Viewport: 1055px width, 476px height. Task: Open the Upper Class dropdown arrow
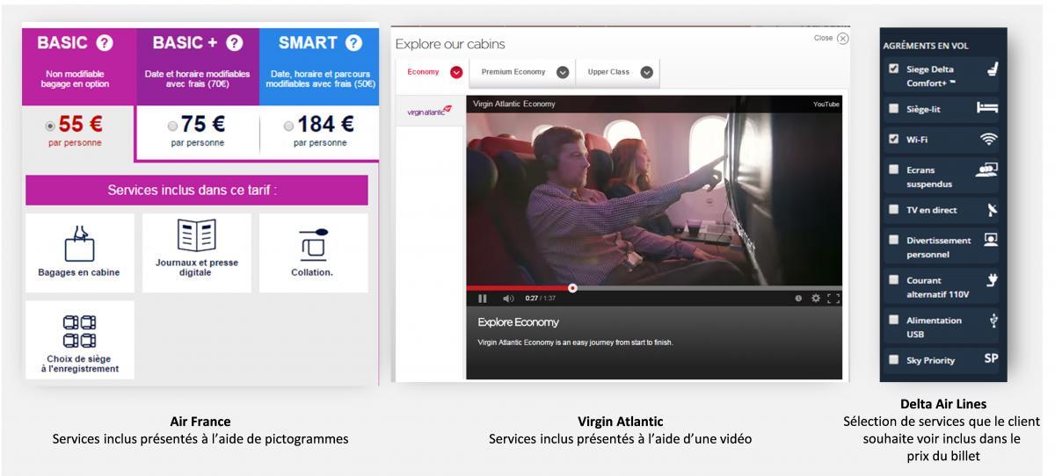click(x=647, y=72)
